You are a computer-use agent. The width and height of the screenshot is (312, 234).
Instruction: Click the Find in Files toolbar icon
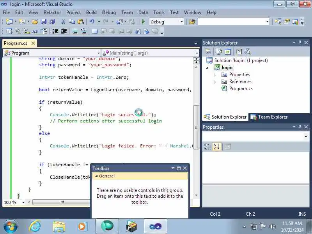(192, 22)
